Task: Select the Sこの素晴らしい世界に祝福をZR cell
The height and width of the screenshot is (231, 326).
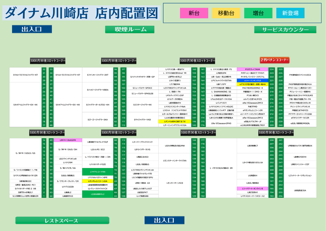Action: click(25, 196)
